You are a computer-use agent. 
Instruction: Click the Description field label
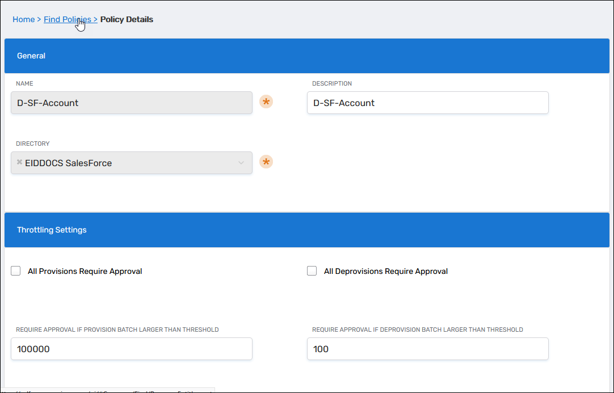pyautogui.click(x=332, y=84)
